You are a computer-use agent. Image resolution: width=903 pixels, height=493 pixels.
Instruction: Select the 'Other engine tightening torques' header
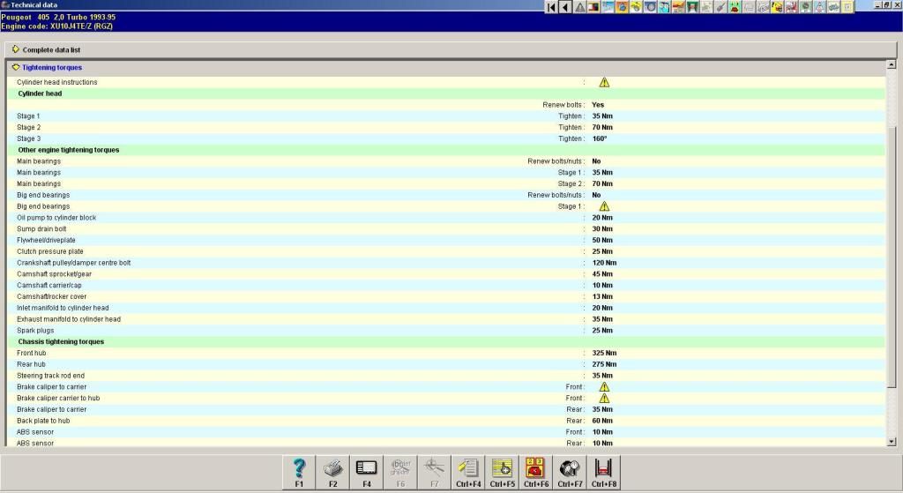click(446, 150)
